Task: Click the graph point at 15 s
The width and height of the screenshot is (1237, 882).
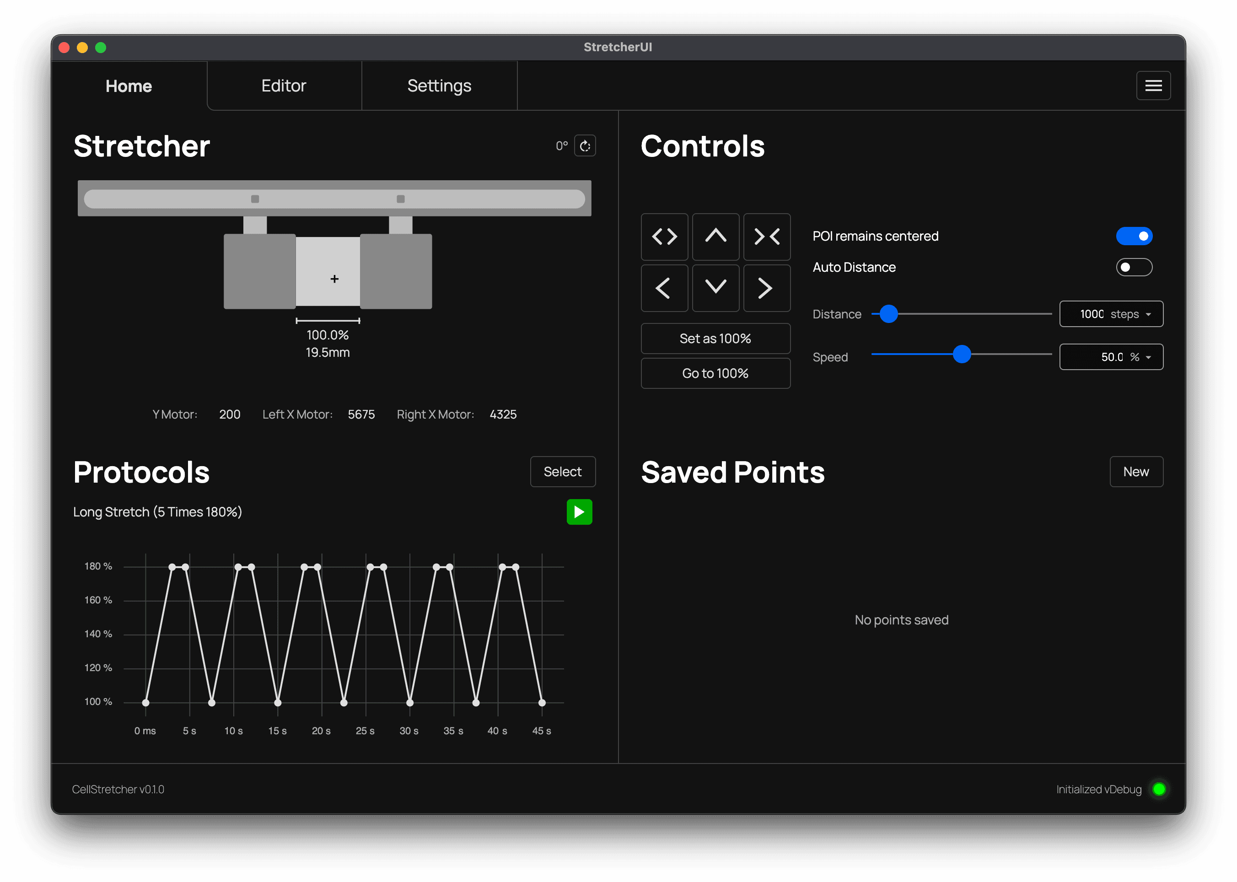Action: pos(278,702)
